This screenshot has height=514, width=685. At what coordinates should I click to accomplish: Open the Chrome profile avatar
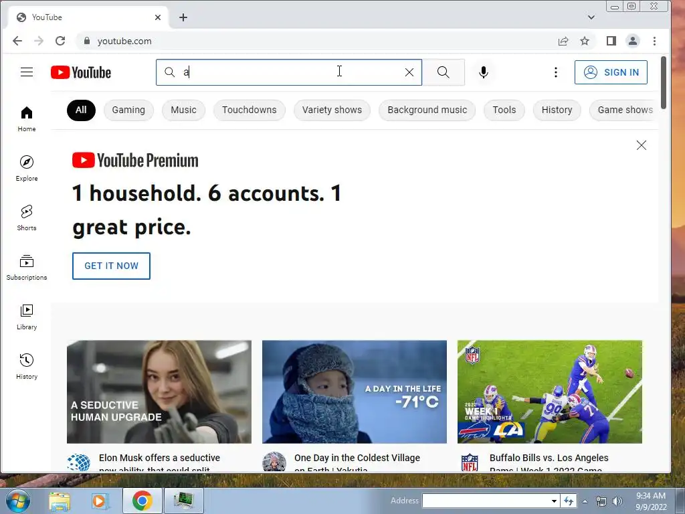633,41
